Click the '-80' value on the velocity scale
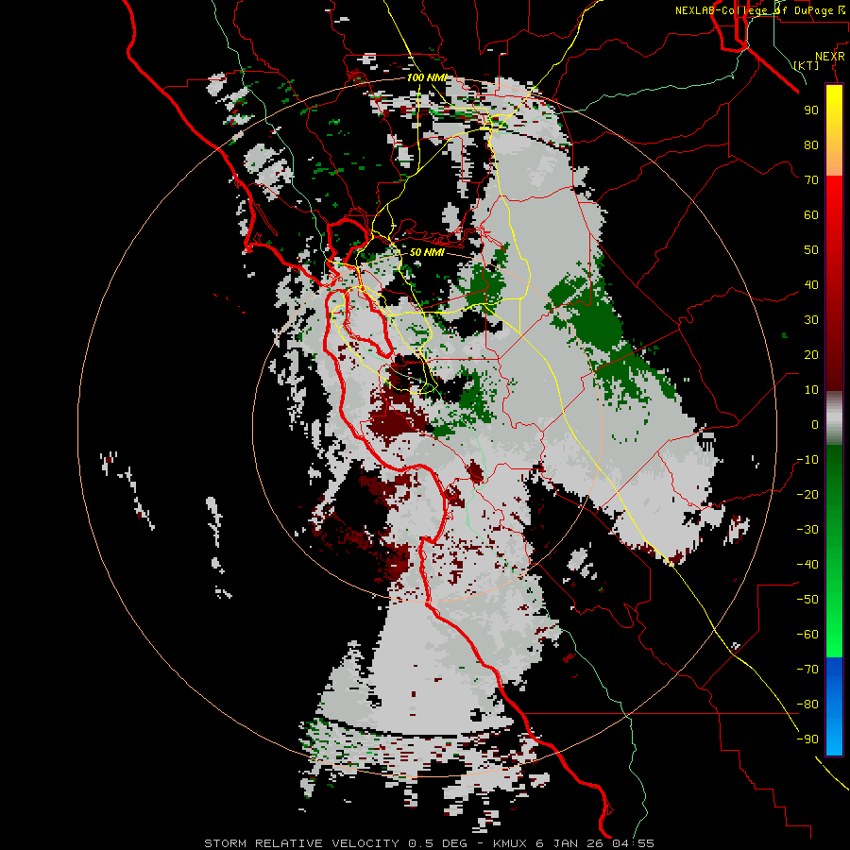 [x=807, y=705]
